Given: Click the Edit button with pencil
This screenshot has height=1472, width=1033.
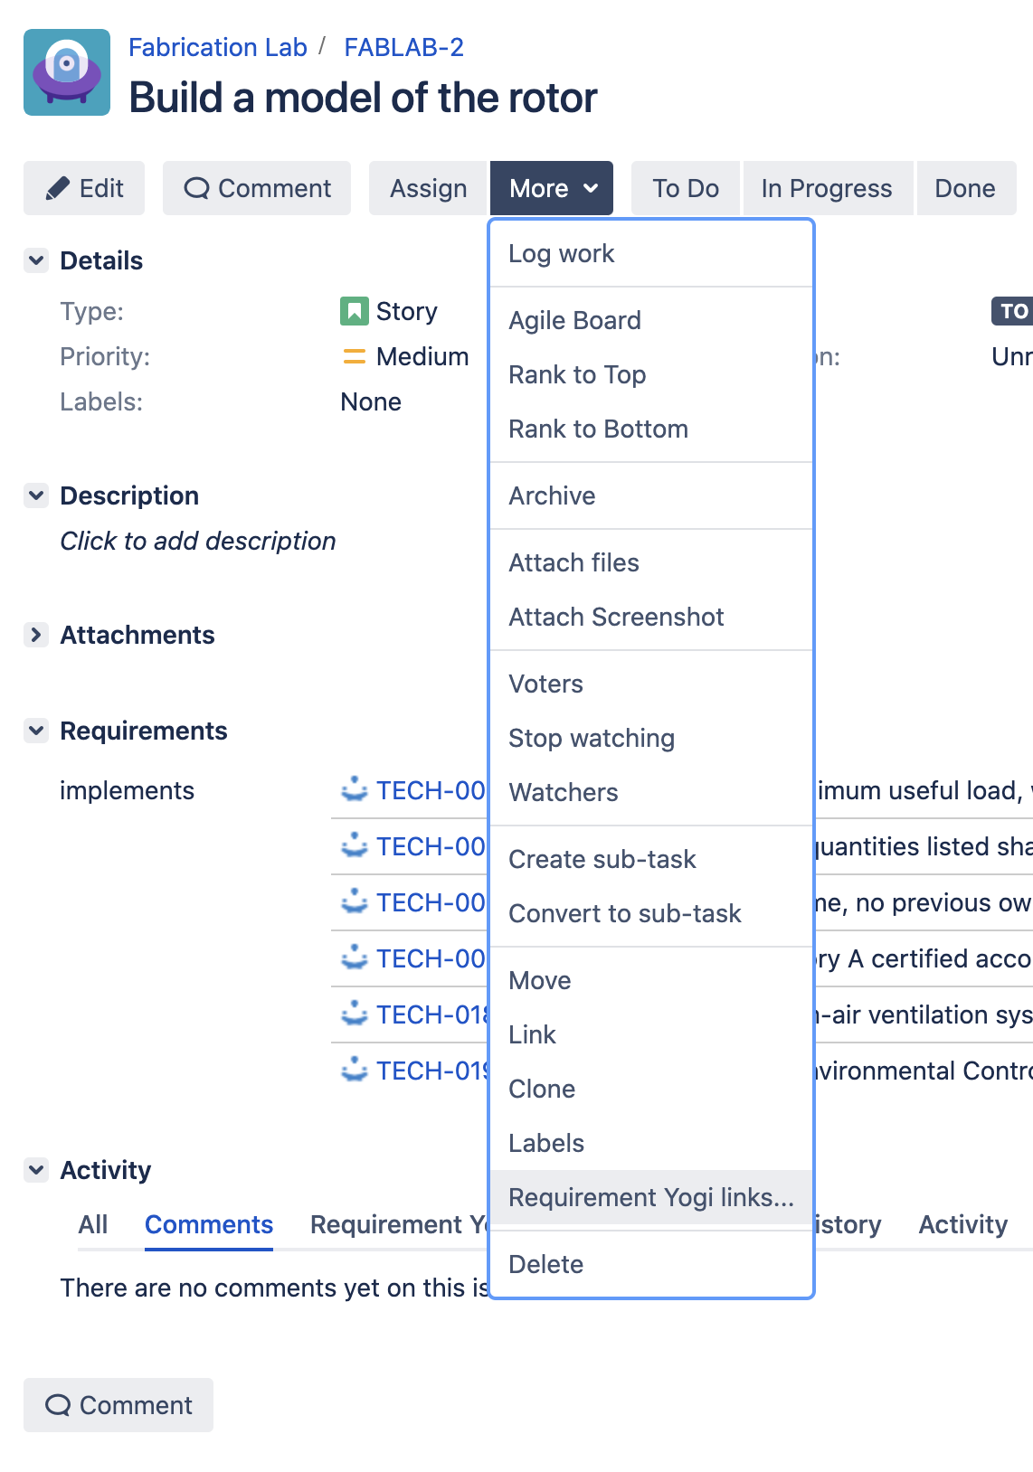Looking at the screenshot, I should click(x=84, y=188).
